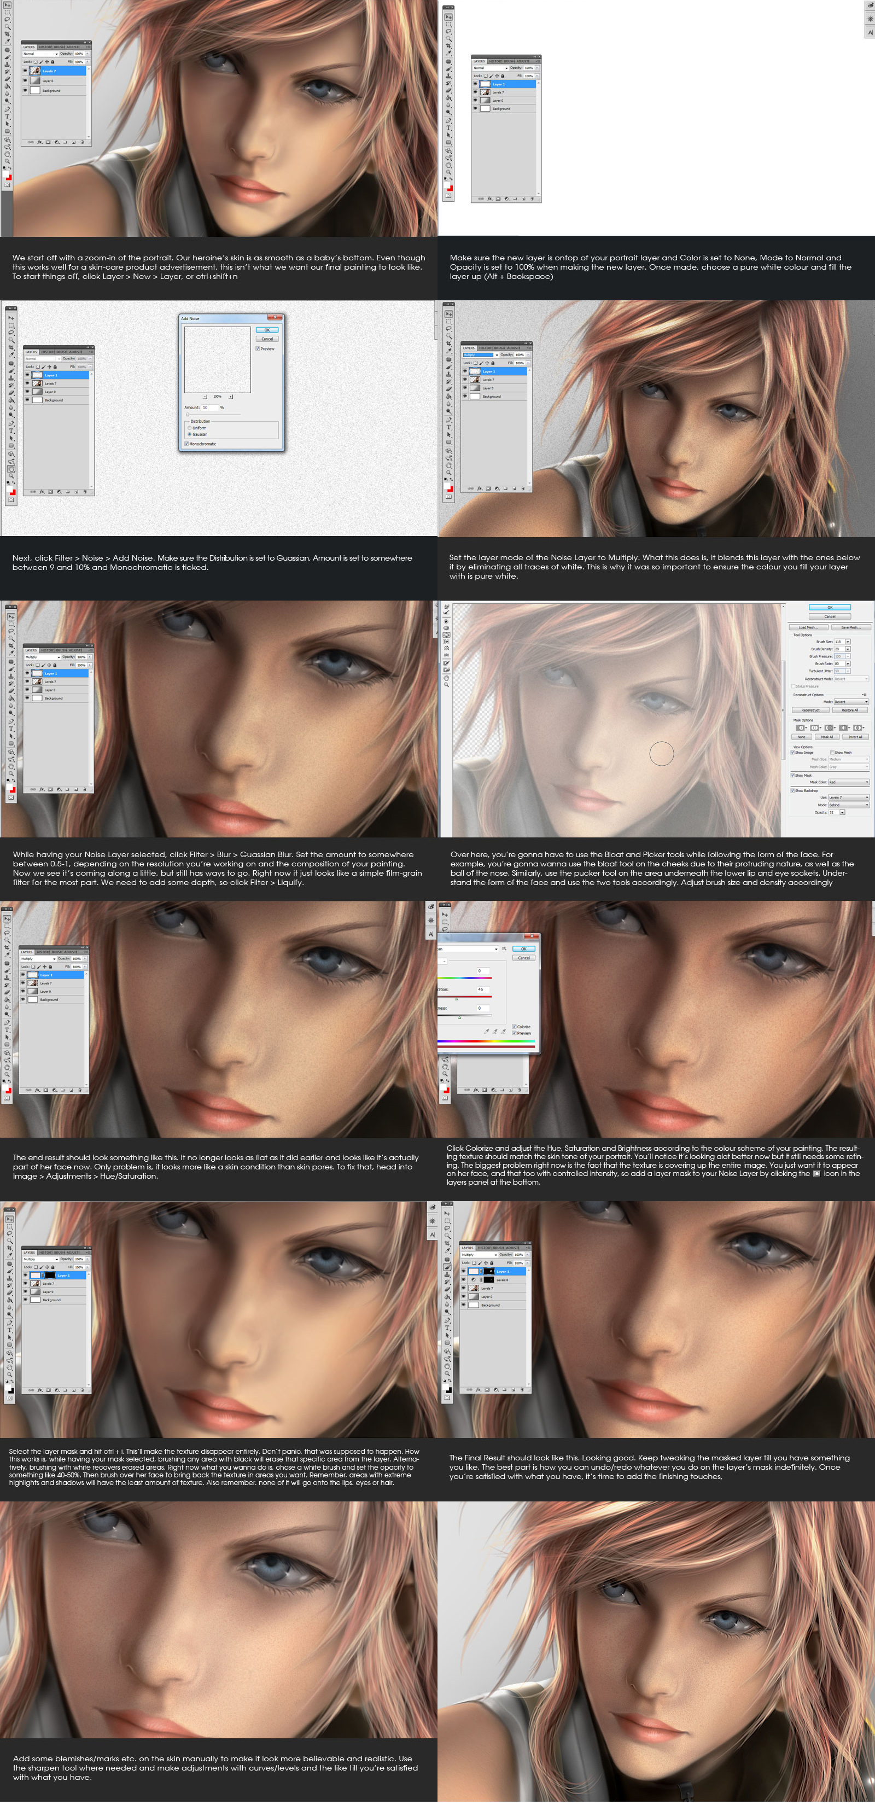Click the zoom-in plus button under Add Noise preview

(x=231, y=397)
